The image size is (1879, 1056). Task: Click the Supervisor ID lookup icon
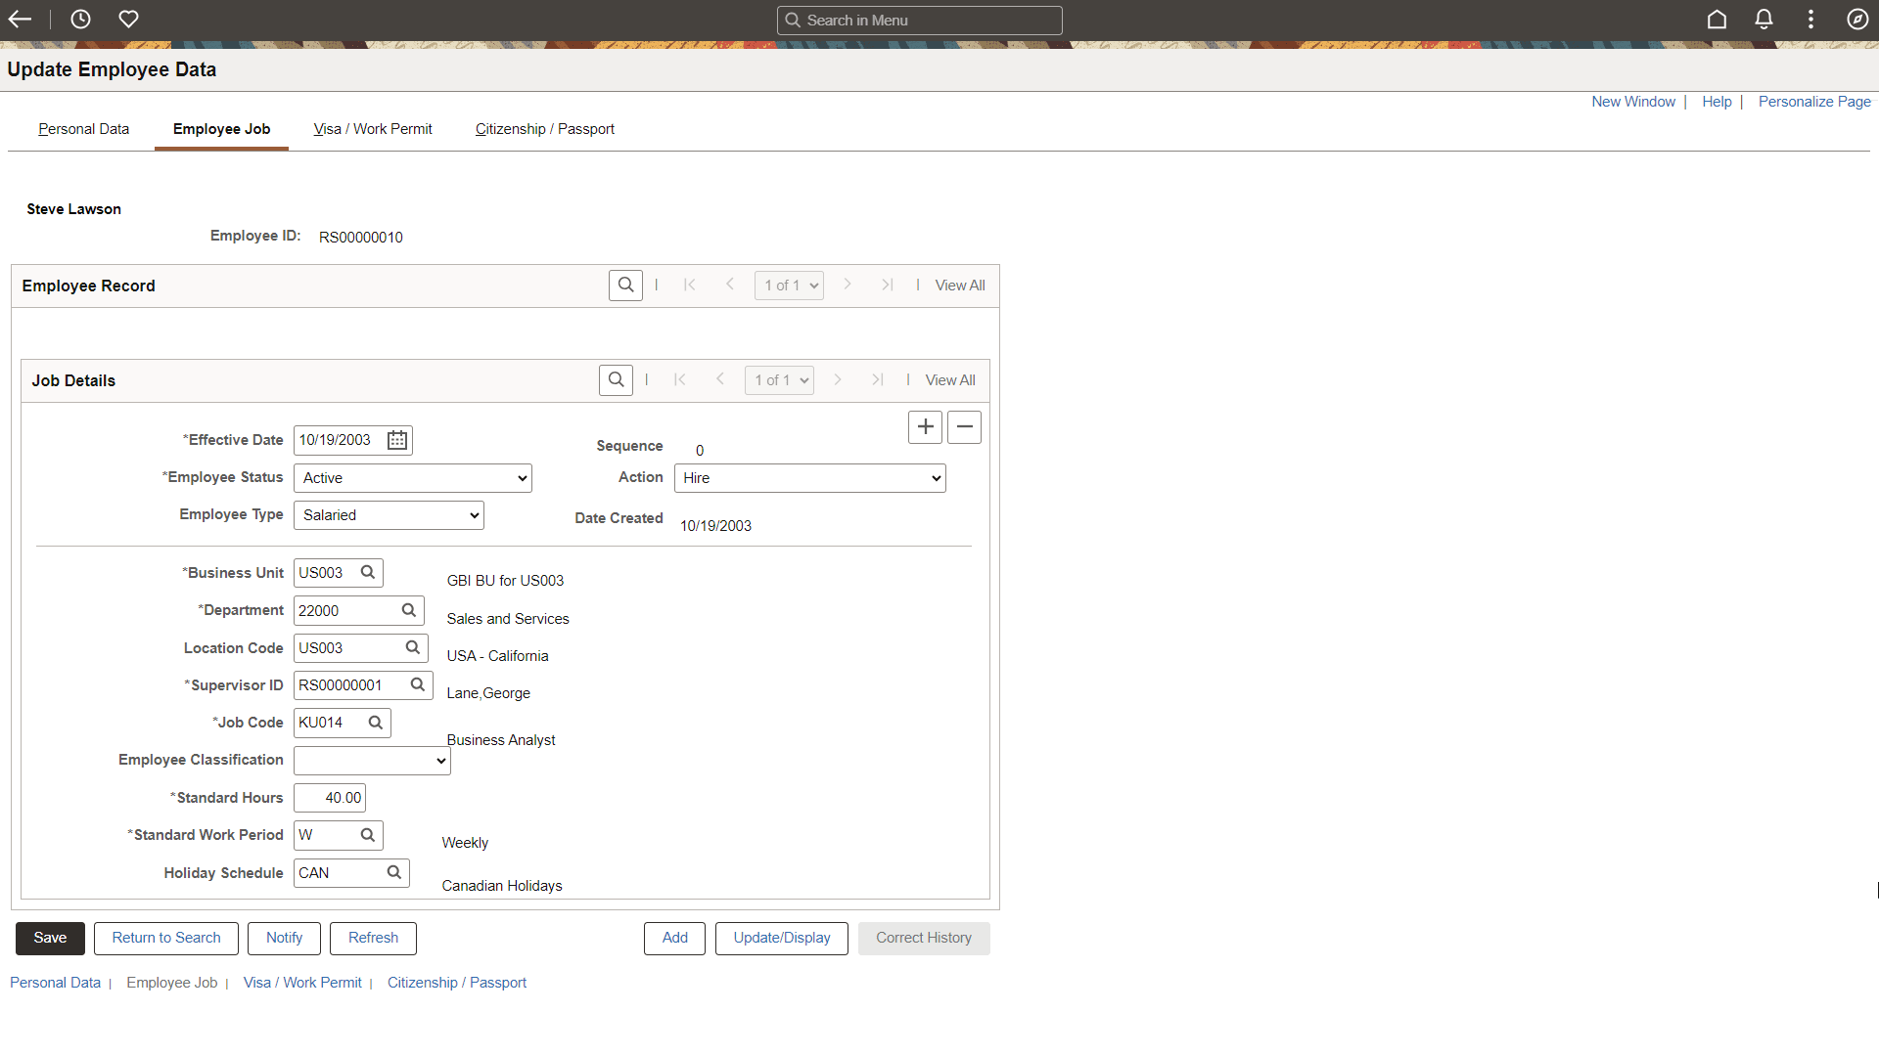pos(418,684)
